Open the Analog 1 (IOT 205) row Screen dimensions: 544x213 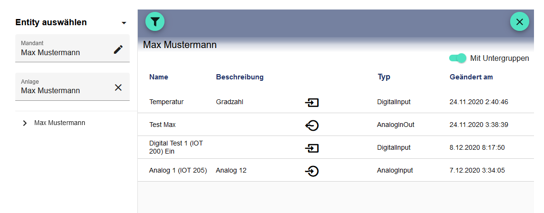pos(178,170)
